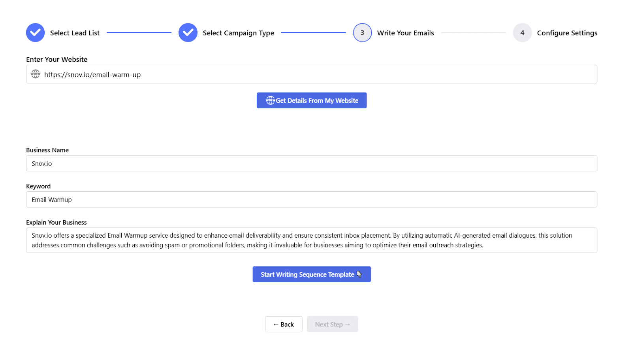Click the Enter Your Website URL field
The width and height of the screenshot is (632, 359).
tap(311, 74)
